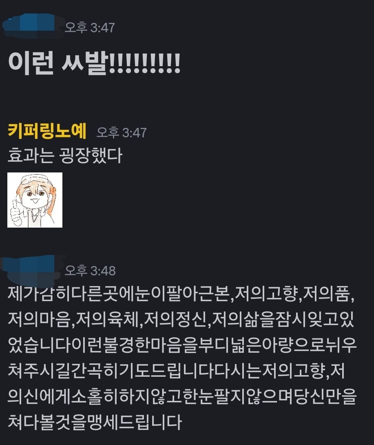
Task: Click the line starting 저의마음,저의육체
Action: [181, 320]
